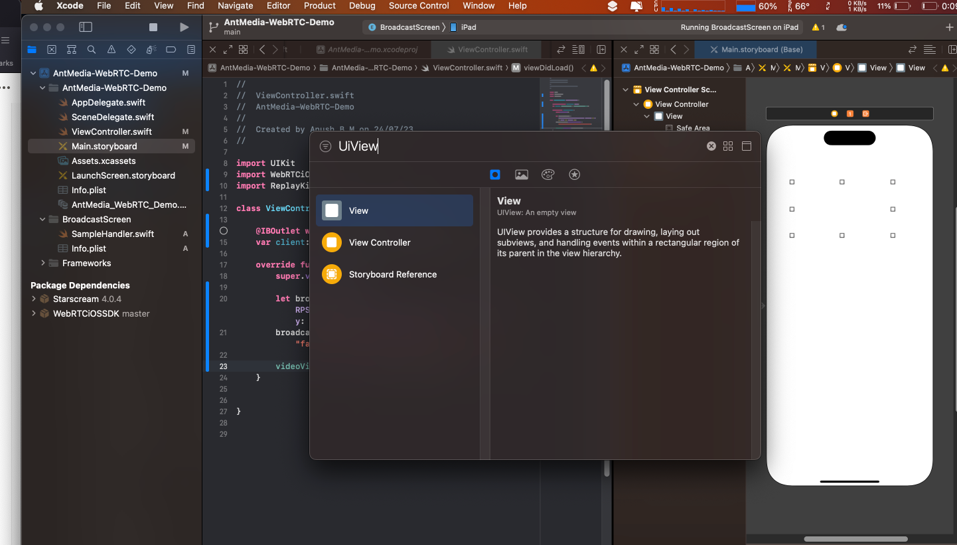The image size is (957, 545).
Task: Show the Color palette library tab
Action: [548, 175]
